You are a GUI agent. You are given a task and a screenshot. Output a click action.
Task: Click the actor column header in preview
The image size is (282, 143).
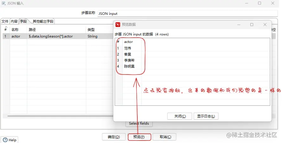pos(132,42)
